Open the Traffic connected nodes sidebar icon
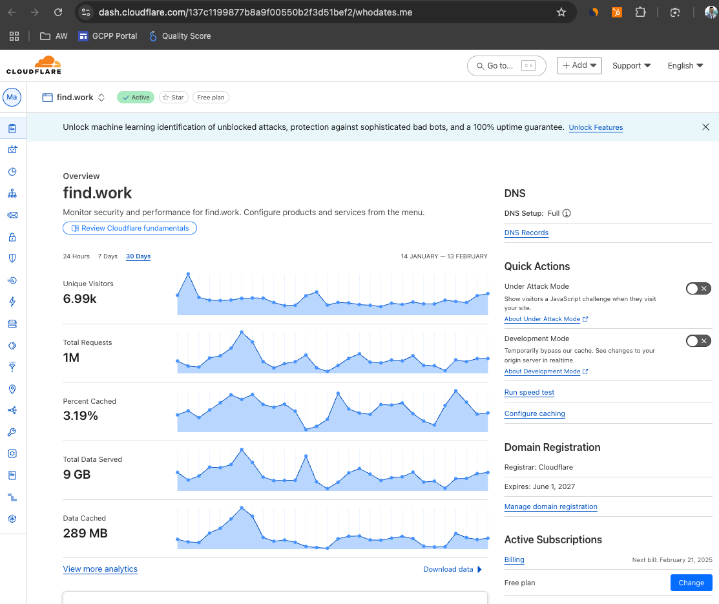Viewport: 719px width, 604px height. coord(12,410)
